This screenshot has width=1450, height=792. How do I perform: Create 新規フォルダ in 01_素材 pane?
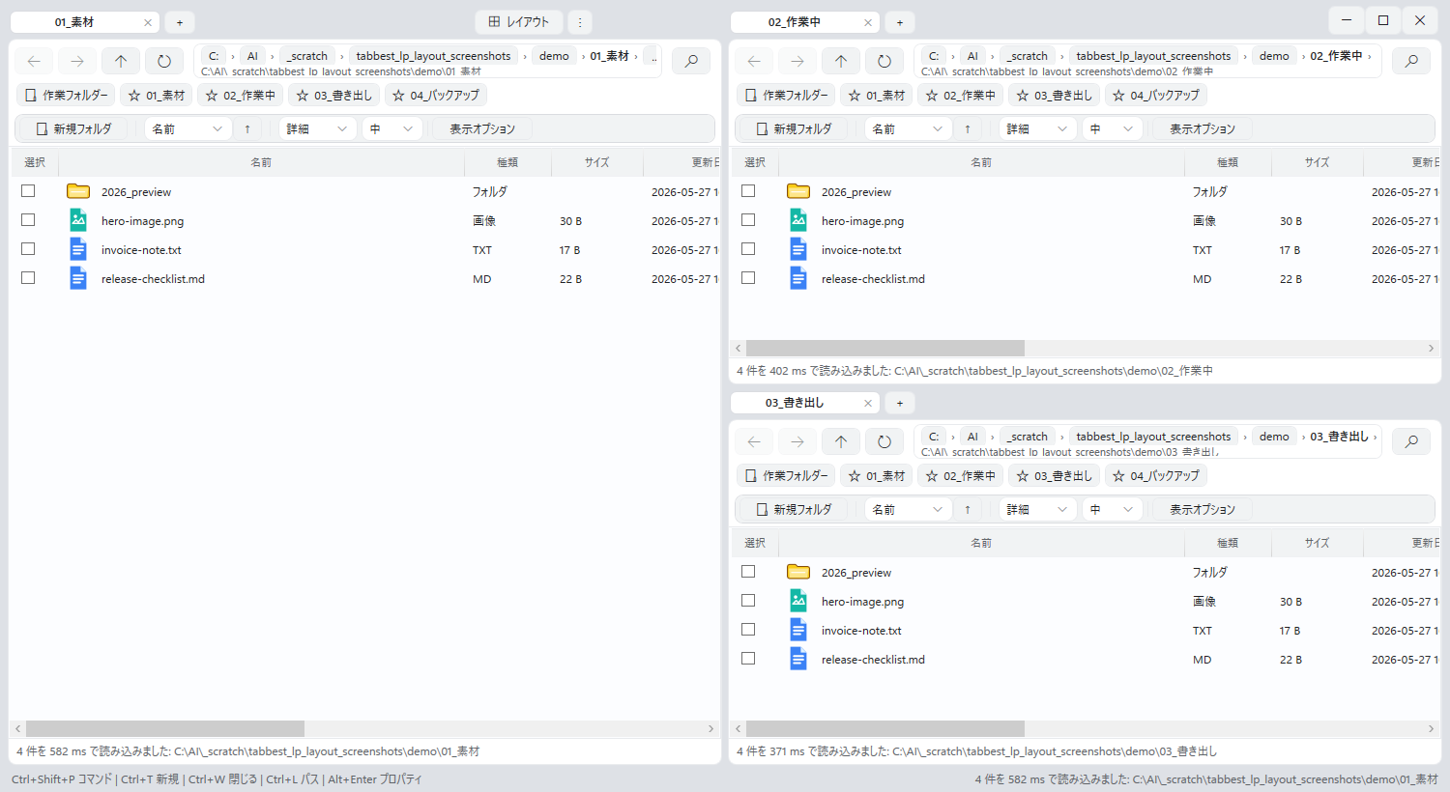(72, 128)
